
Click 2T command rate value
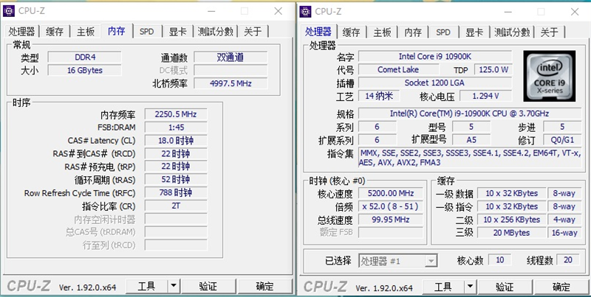tap(176, 206)
